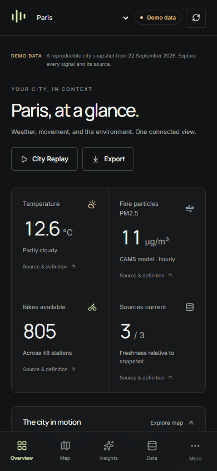Start the City Replay
Screen dimensions: 217x471
(x=45, y=159)
